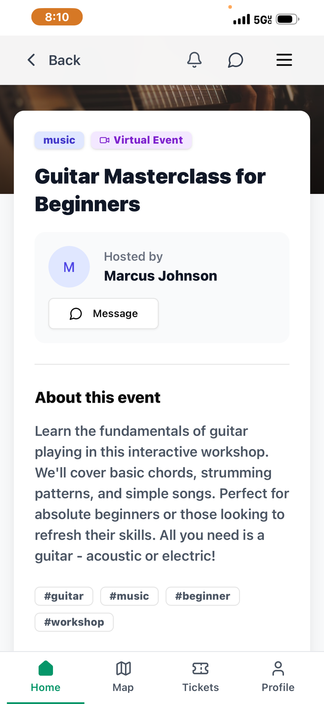Select the music category badge
Viewport: 324px width, 704px height.
59,140
